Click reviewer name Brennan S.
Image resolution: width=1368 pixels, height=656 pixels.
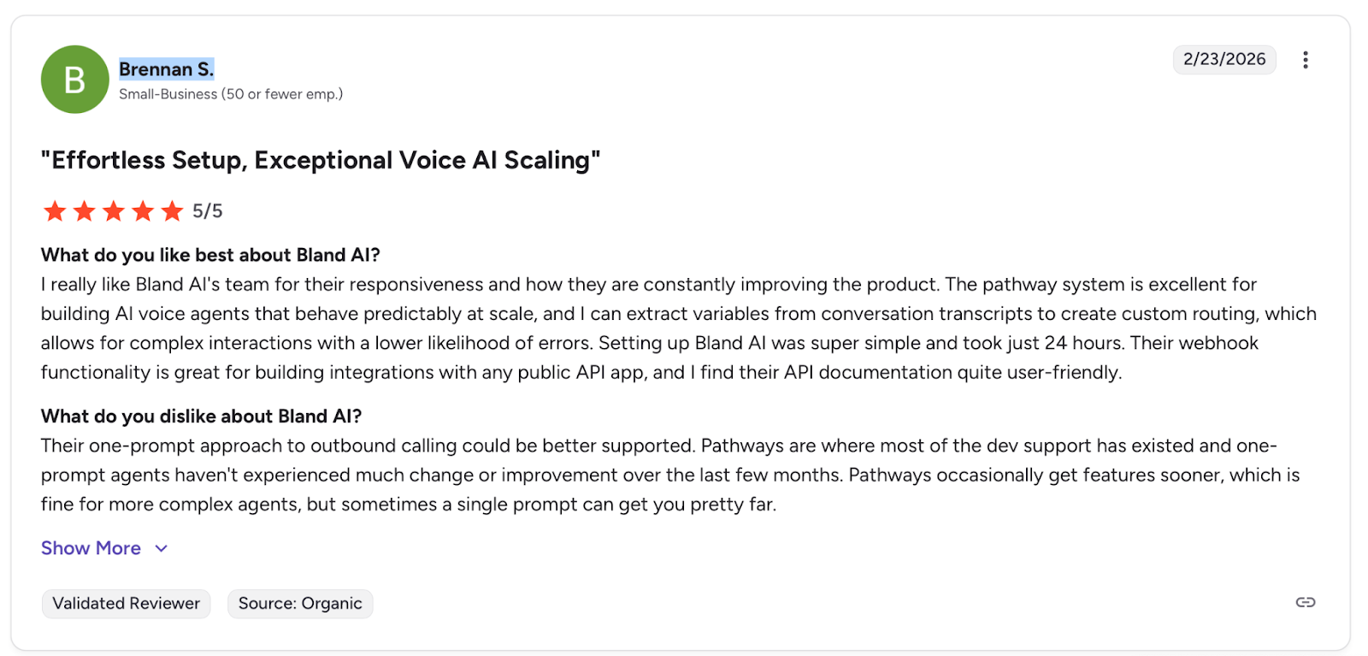click(166, 69)
